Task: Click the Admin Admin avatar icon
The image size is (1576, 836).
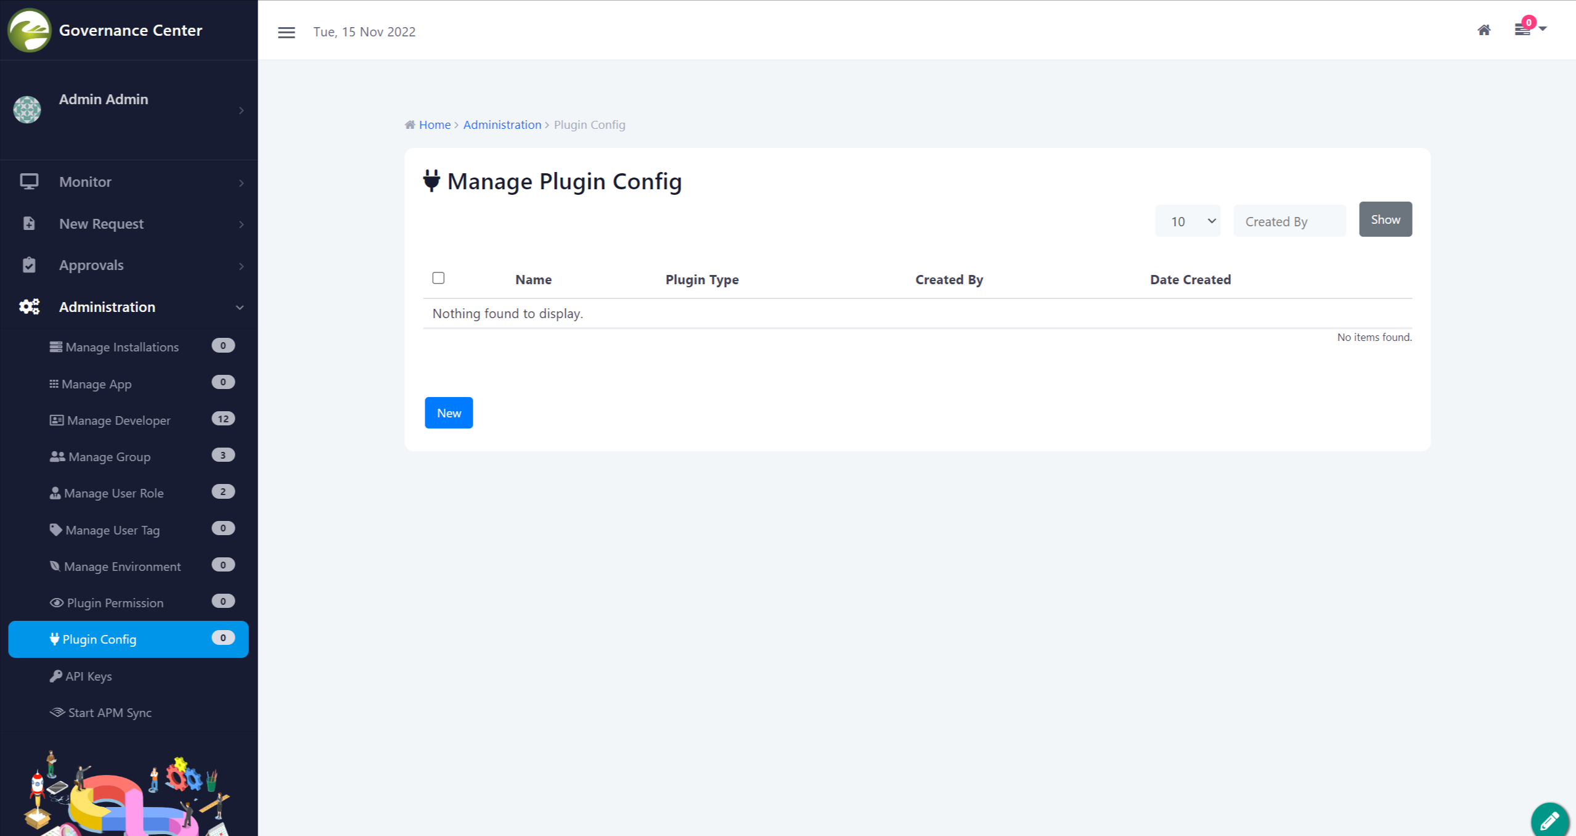Action: 27,110
